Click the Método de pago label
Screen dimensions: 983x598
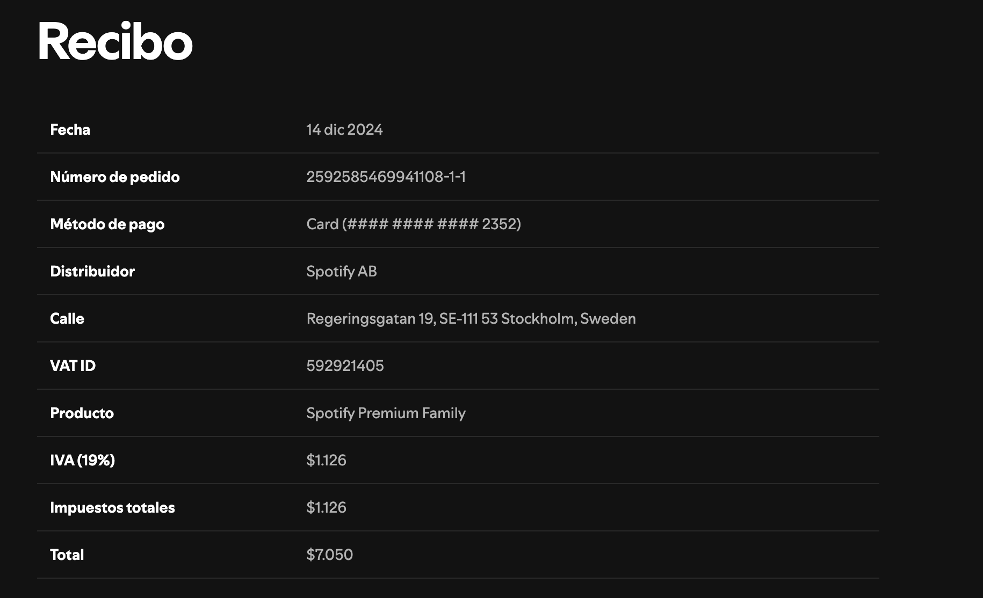(107, 224)
